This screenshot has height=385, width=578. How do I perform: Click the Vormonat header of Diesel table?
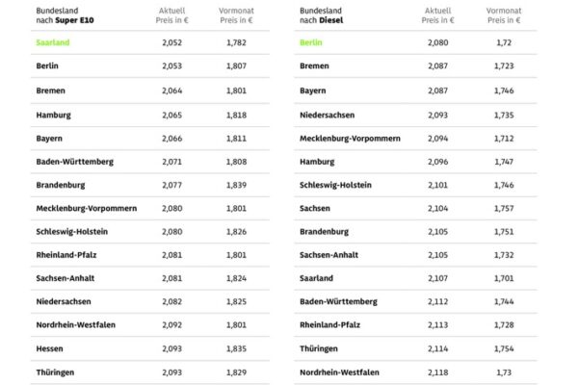[504, 15]
